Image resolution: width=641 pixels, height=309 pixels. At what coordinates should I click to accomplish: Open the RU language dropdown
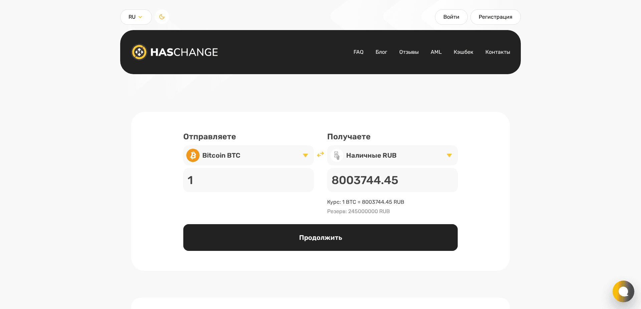point(136,17)
